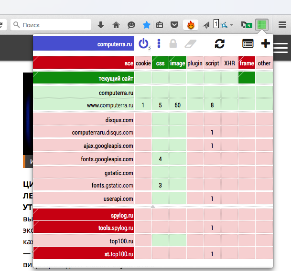Viewport: 291px width, 271px height.
Task: Click the reload page arrows icon
Action: [219, 44]
